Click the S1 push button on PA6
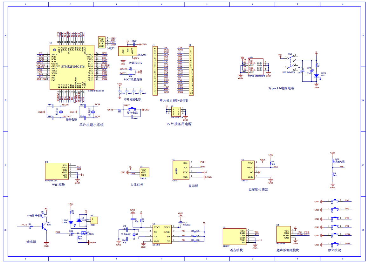 [335, 201]
